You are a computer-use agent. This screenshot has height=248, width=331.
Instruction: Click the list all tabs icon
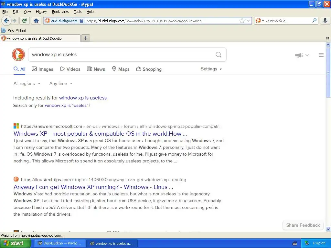[328, 38]
